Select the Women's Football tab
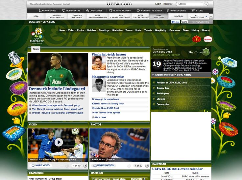Screen dimensions: 242x180 coord(77,16)
